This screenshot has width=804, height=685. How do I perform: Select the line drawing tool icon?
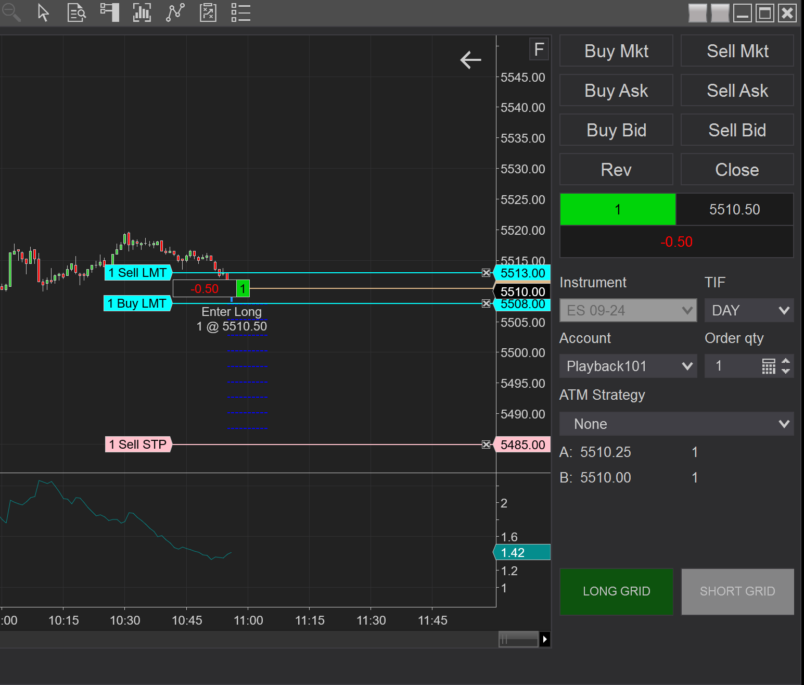pyautogui.click(x=175, y=13)
